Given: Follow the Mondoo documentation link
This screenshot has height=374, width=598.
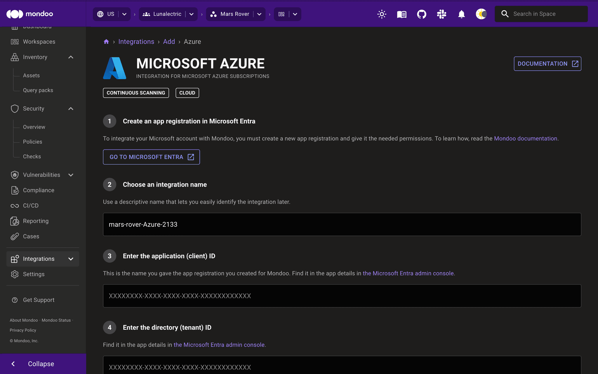Looking at the screenshot, I should coord(525,138).
